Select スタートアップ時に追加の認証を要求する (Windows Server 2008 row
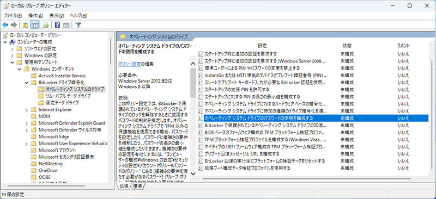 [x=312, y=61]
